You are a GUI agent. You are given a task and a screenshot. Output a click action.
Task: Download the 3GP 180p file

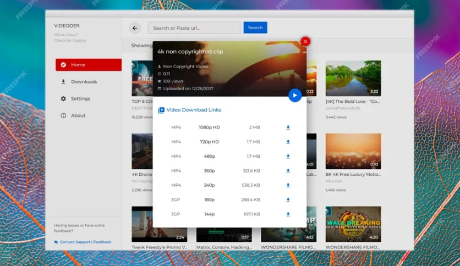pyautogui.click(x=288, y=200)
